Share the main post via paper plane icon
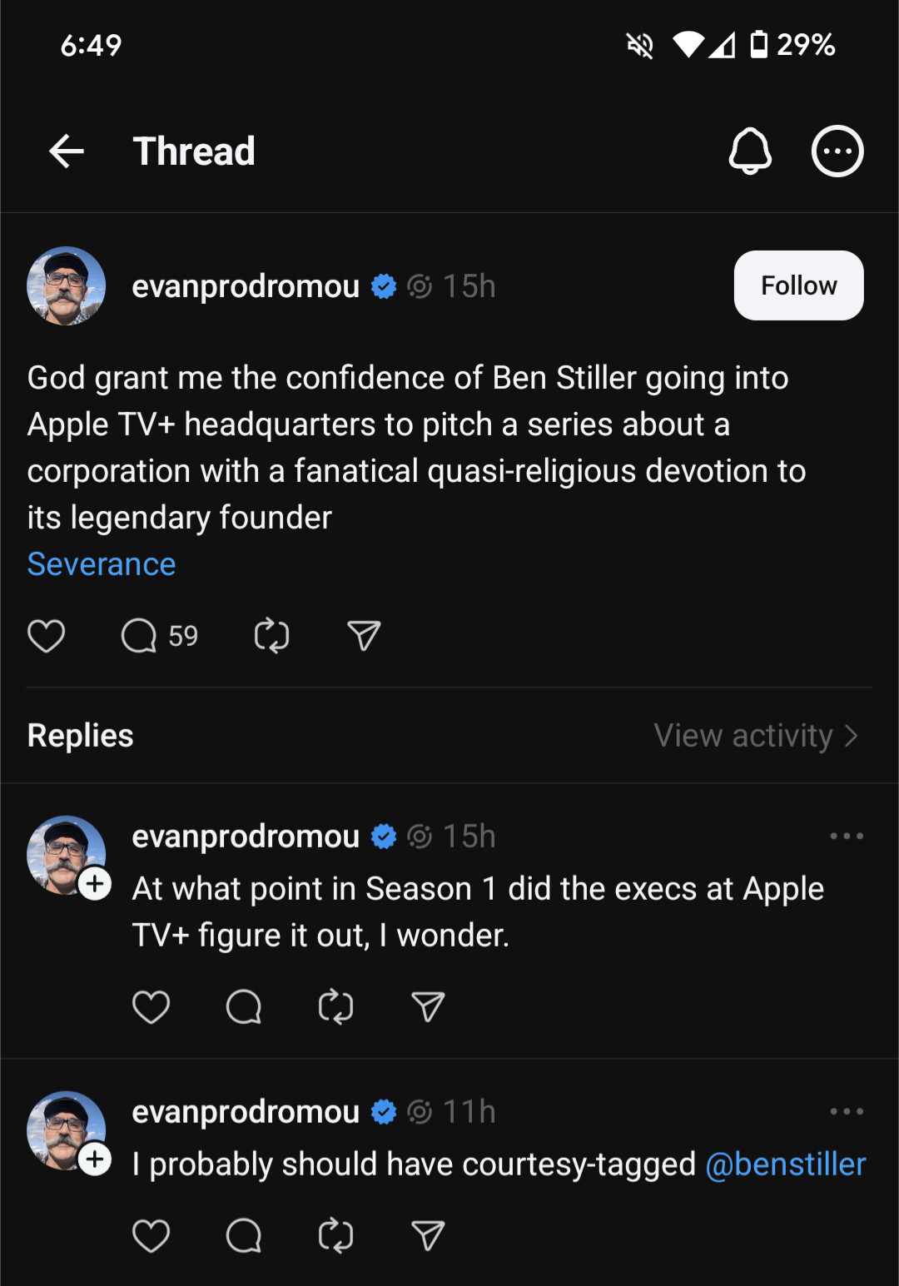Screen dimensions: 899x1286 (364, 636)
